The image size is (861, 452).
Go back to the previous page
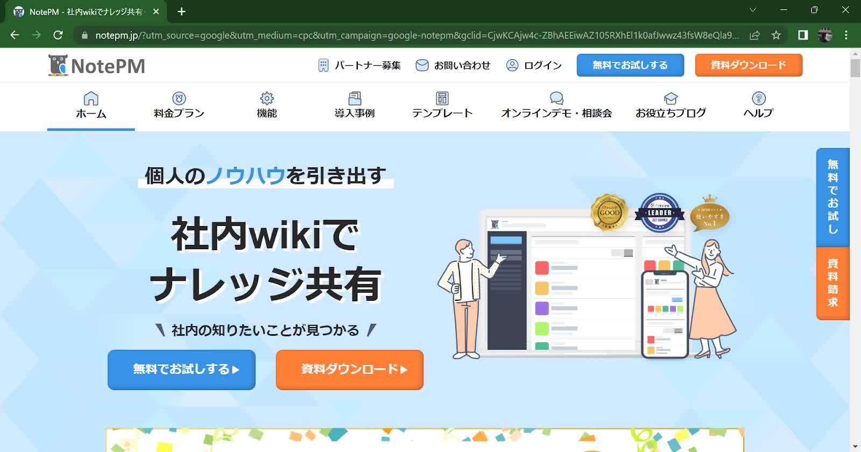pos(15,35)
